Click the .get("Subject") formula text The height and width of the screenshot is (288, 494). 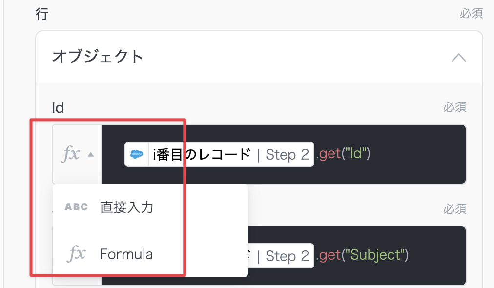tap(362, 256)
